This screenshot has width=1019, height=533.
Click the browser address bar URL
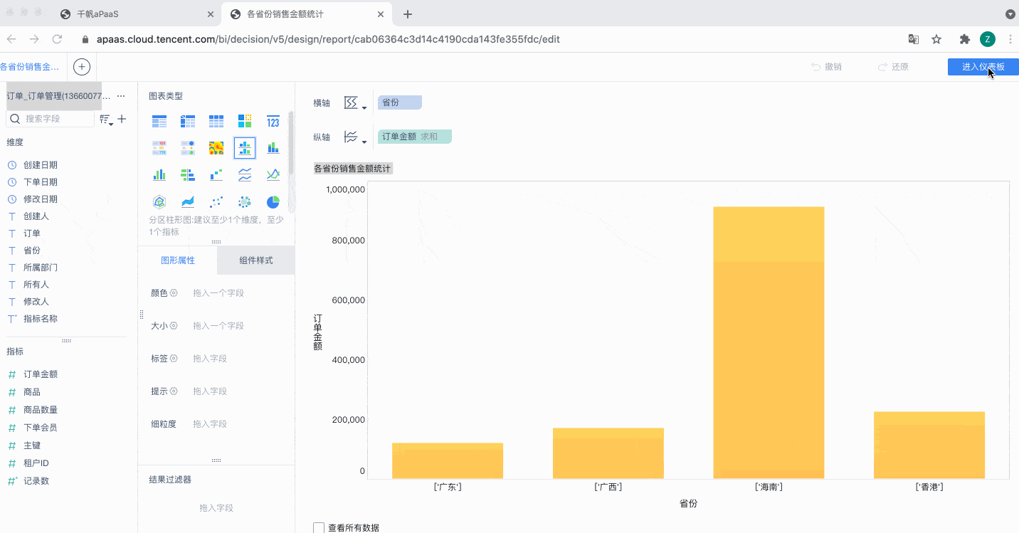(x=328, y=39)
